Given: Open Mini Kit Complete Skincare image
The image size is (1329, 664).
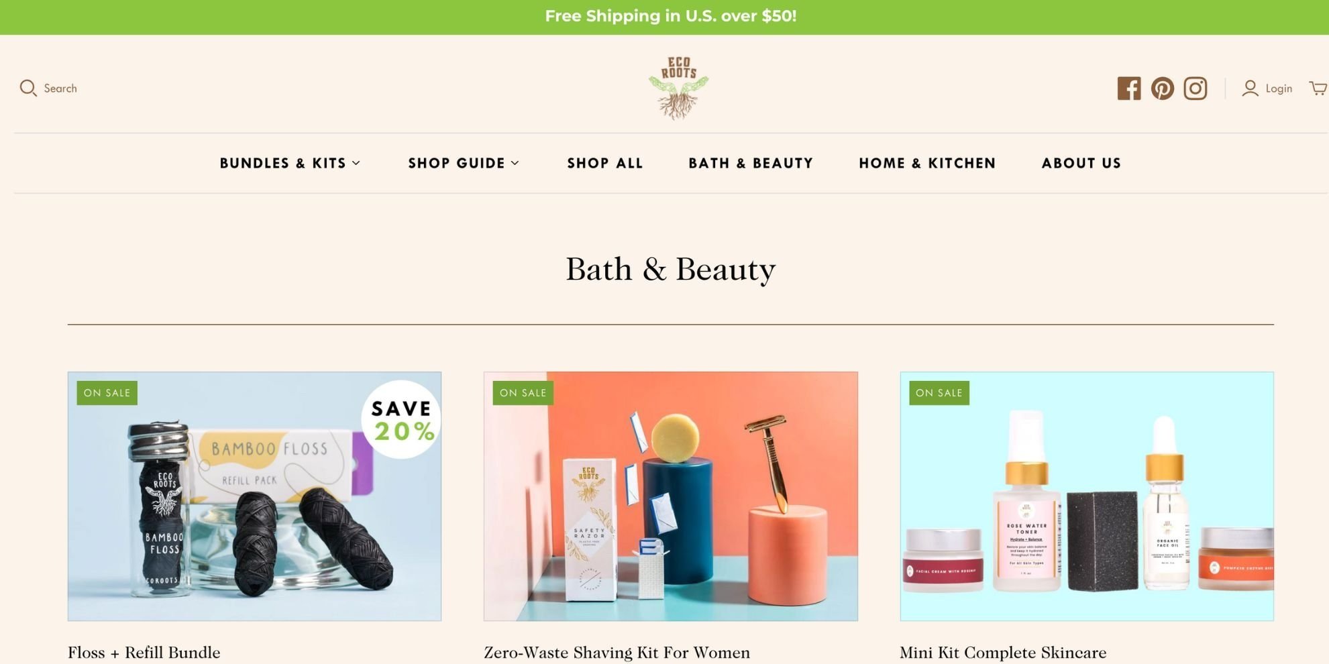Looking at the screenshot, I should (x=1087, y=496).
